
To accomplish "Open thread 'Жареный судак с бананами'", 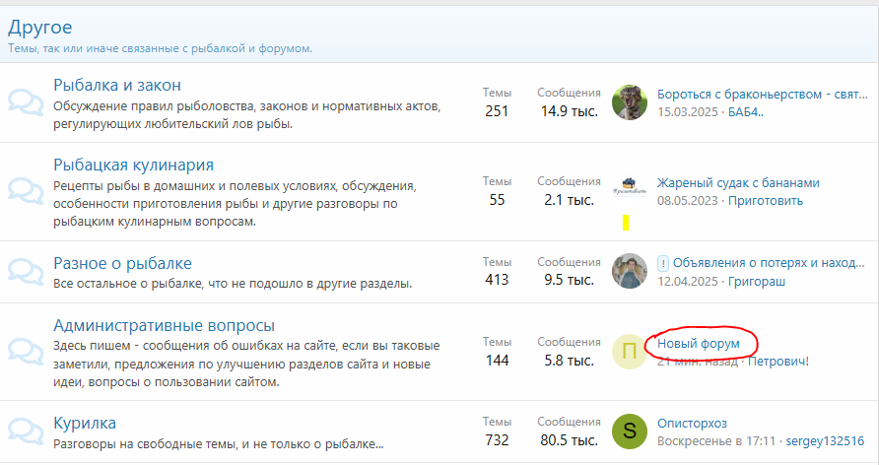I will coord(738,182).
